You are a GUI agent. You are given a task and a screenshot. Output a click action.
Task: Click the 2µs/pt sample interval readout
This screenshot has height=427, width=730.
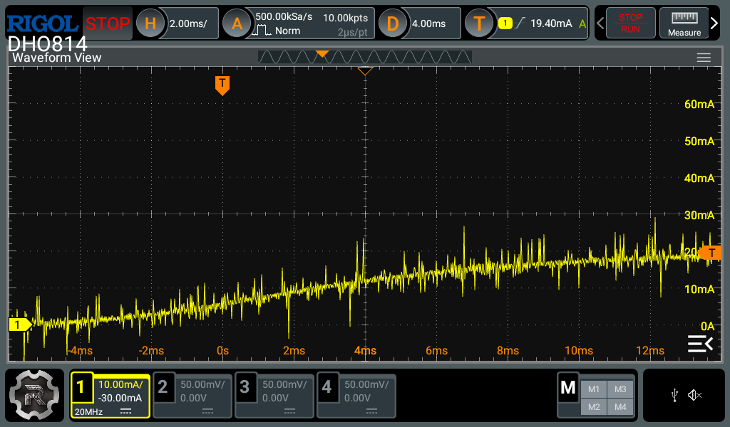pyautogui.click(x=352, y=33)
